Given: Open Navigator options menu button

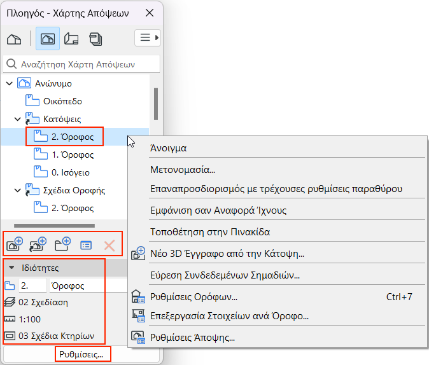Looking at the screenshot, I should point(148,38).
